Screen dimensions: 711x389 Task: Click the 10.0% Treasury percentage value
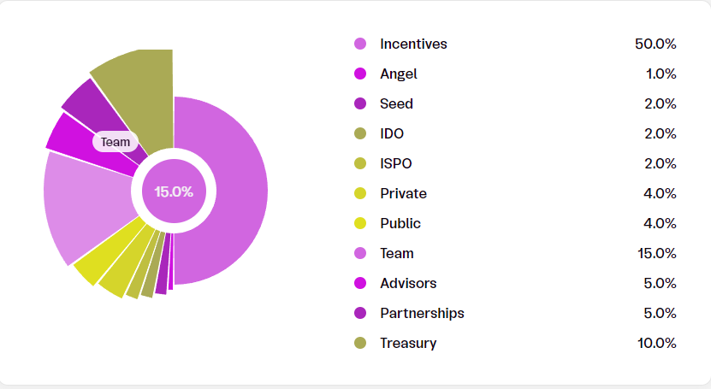tap(656, 343)
